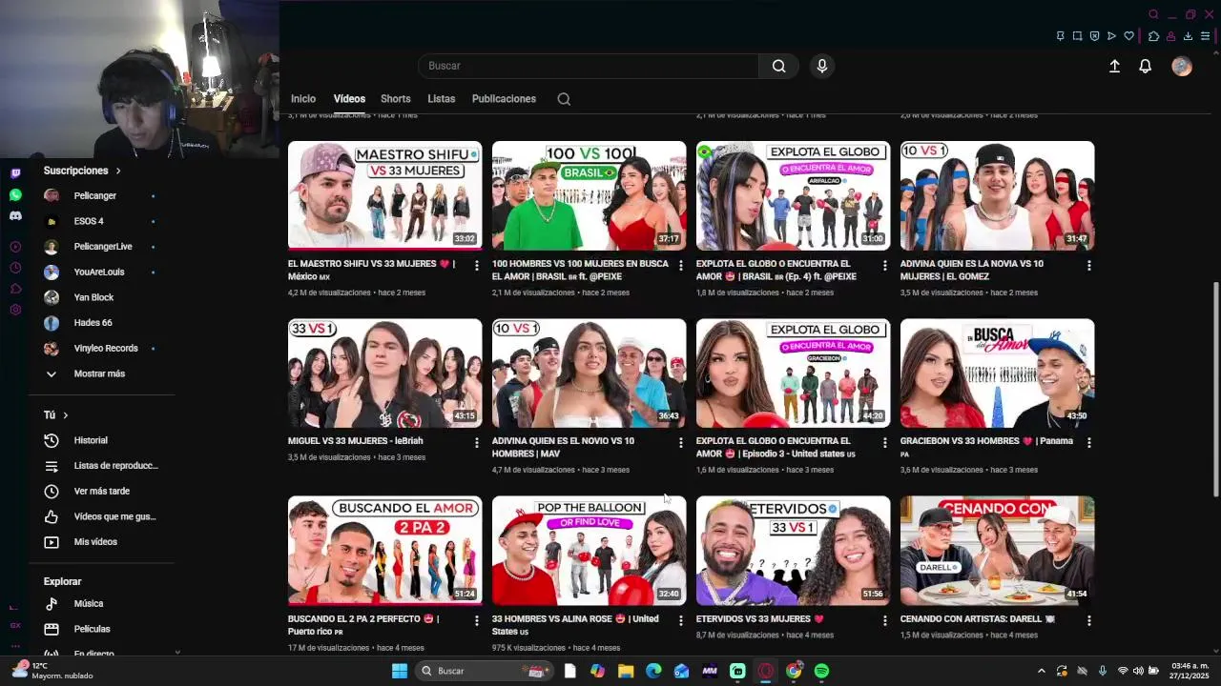Open Discord in the Opera GX sidebar
The width and height of the screenshot is (1221, 686).
[x=15, y=216]
